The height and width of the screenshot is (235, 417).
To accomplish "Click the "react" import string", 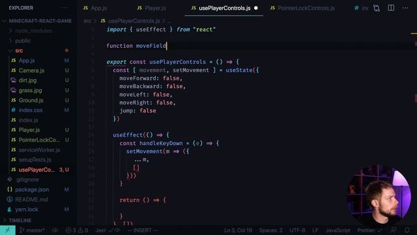I will [x=204, y=29].
